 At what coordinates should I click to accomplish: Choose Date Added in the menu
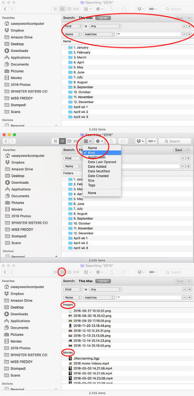97,166
